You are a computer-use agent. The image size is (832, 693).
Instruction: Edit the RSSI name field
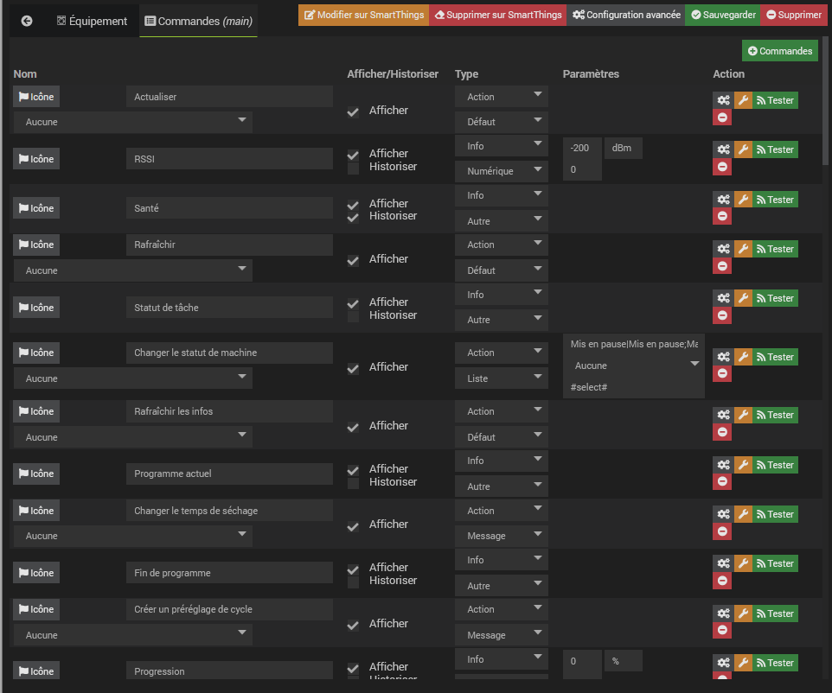click(230, 158)
